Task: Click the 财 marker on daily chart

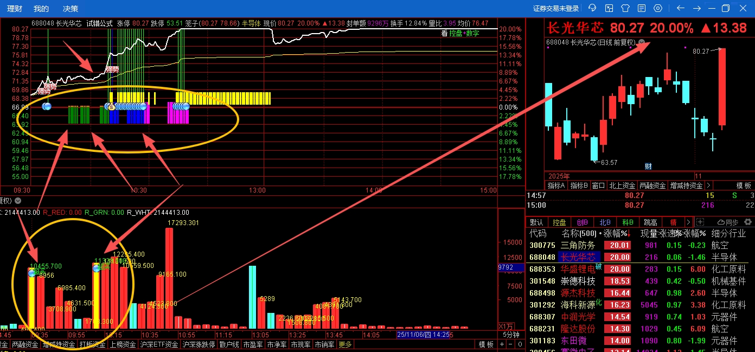Action: coord(648,166)
